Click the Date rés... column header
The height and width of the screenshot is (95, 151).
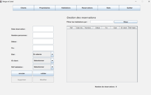pos(80,28)
